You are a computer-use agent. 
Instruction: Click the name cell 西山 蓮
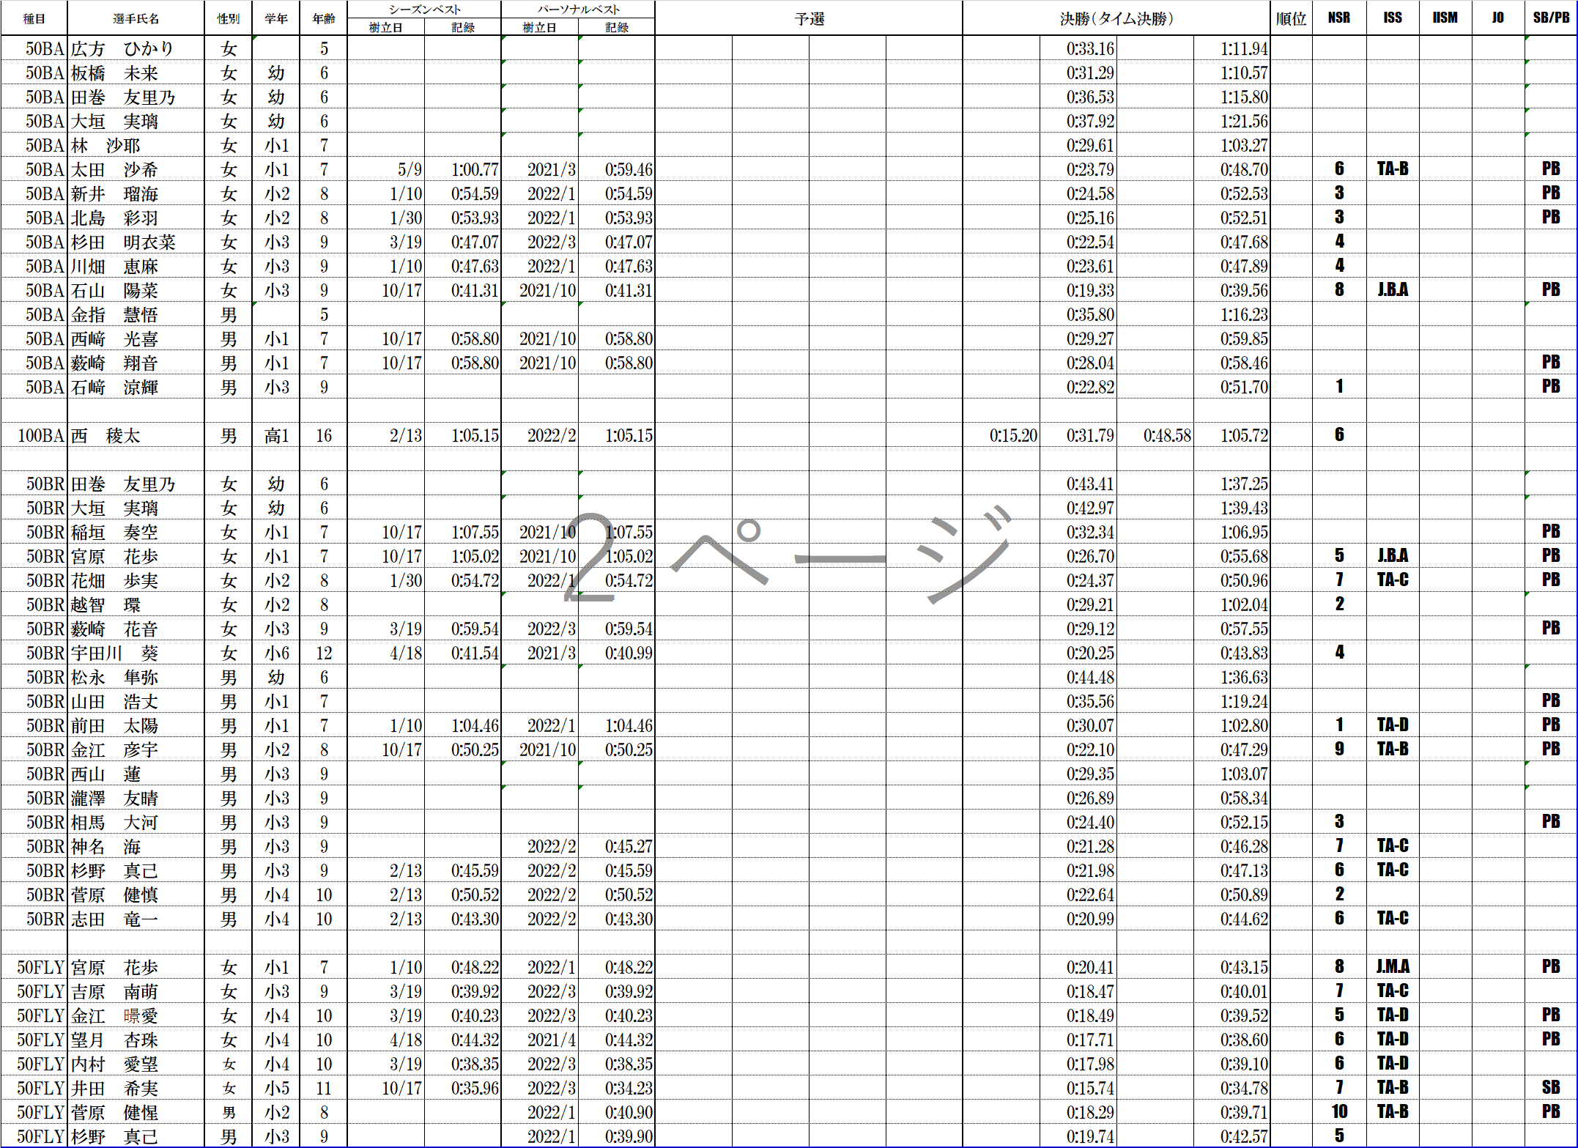tap(136, 774)
